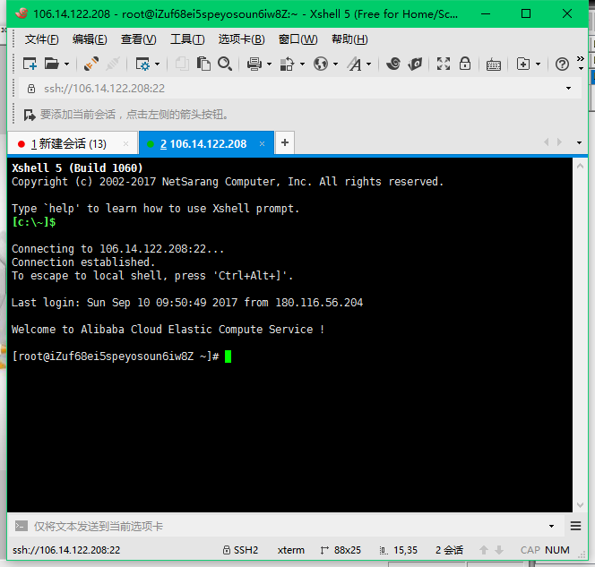Viewport: 595px width, 567px height.
Task: Click the NUM lock indicator
Action: click(x=557, y=550)
